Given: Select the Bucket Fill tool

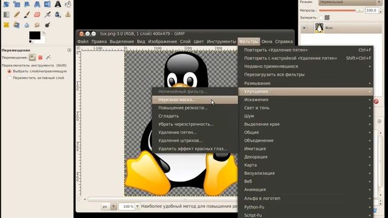Looking at the screenshot, I should (x=68, y=4).
